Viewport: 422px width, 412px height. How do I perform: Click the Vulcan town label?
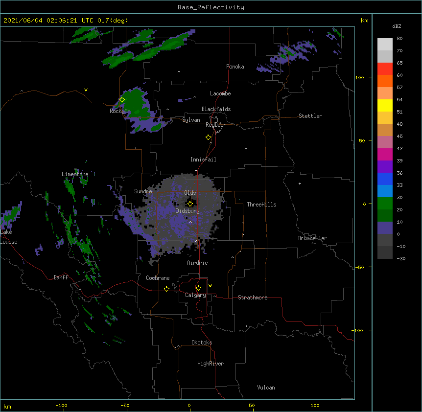pos(266,388)
